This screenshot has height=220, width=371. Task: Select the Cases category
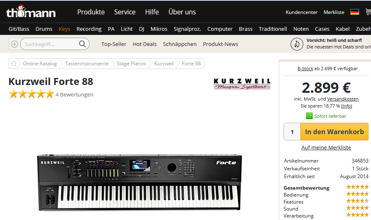(322, 29)
